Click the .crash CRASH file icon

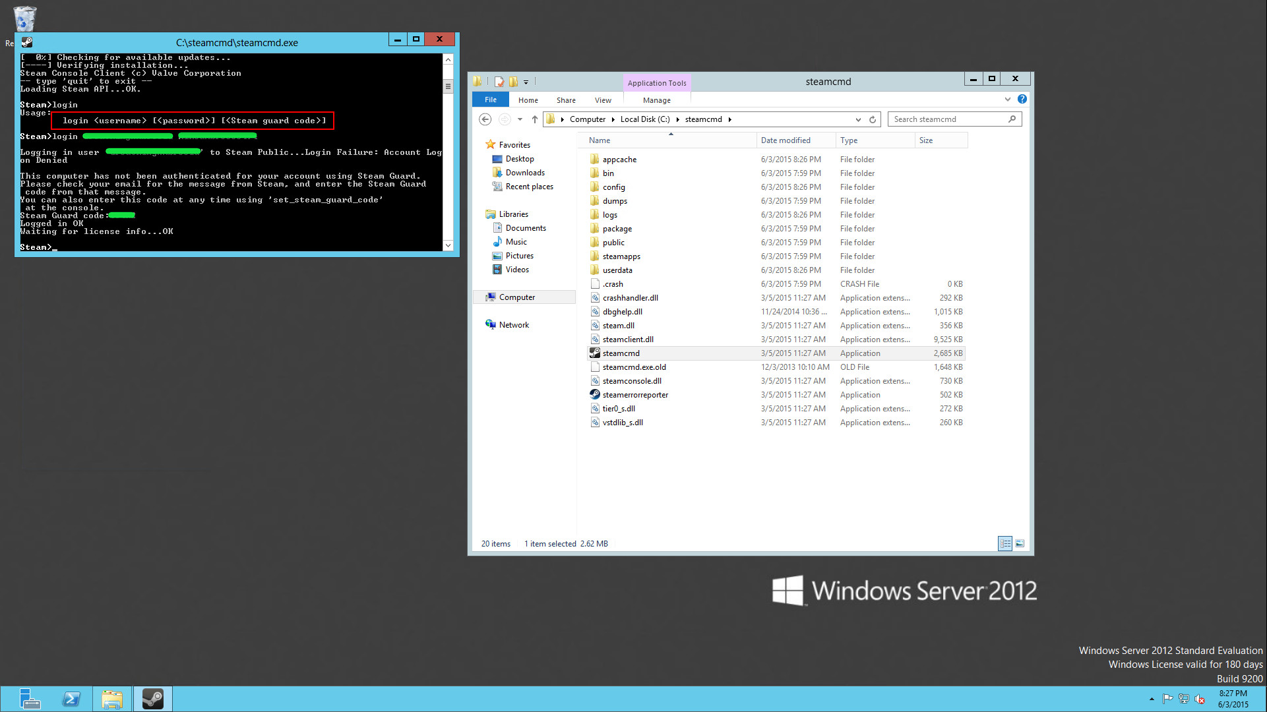click(594, 283)
